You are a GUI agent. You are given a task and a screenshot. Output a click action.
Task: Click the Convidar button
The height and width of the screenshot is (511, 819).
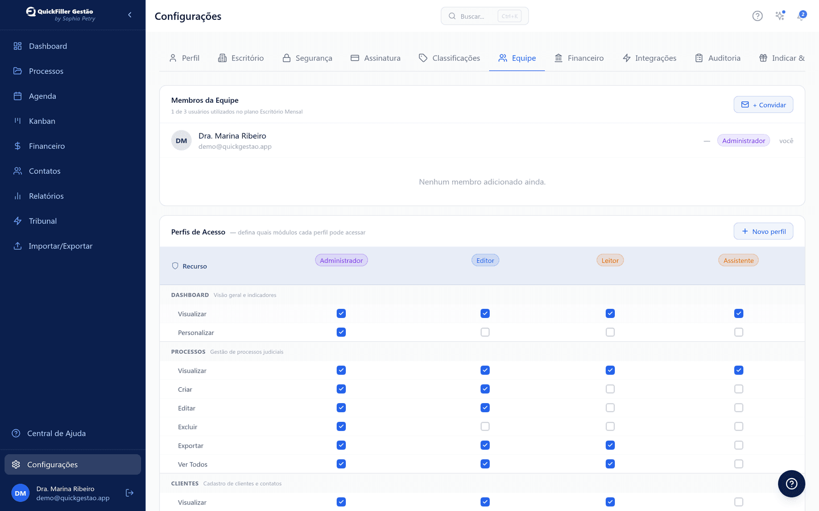click(x=763, y=104)
